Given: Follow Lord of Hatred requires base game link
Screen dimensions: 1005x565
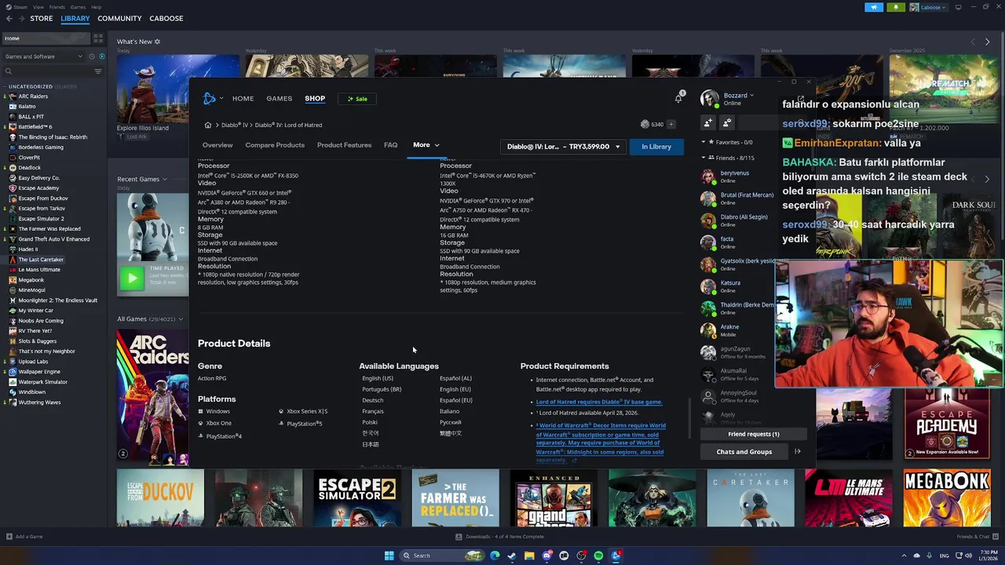Looking at the screenshot, I should point(599,402).
